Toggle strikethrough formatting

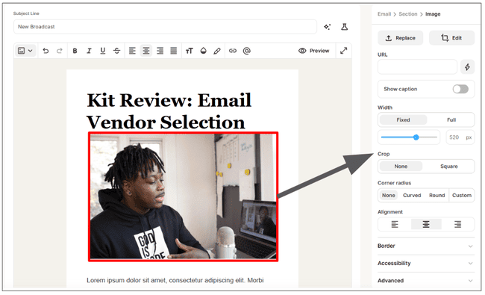(x=116, y=51)
